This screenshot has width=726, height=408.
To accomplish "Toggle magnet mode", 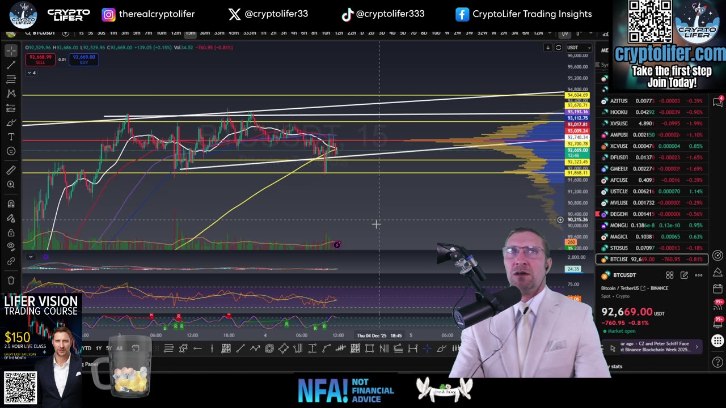I will 11,203.
